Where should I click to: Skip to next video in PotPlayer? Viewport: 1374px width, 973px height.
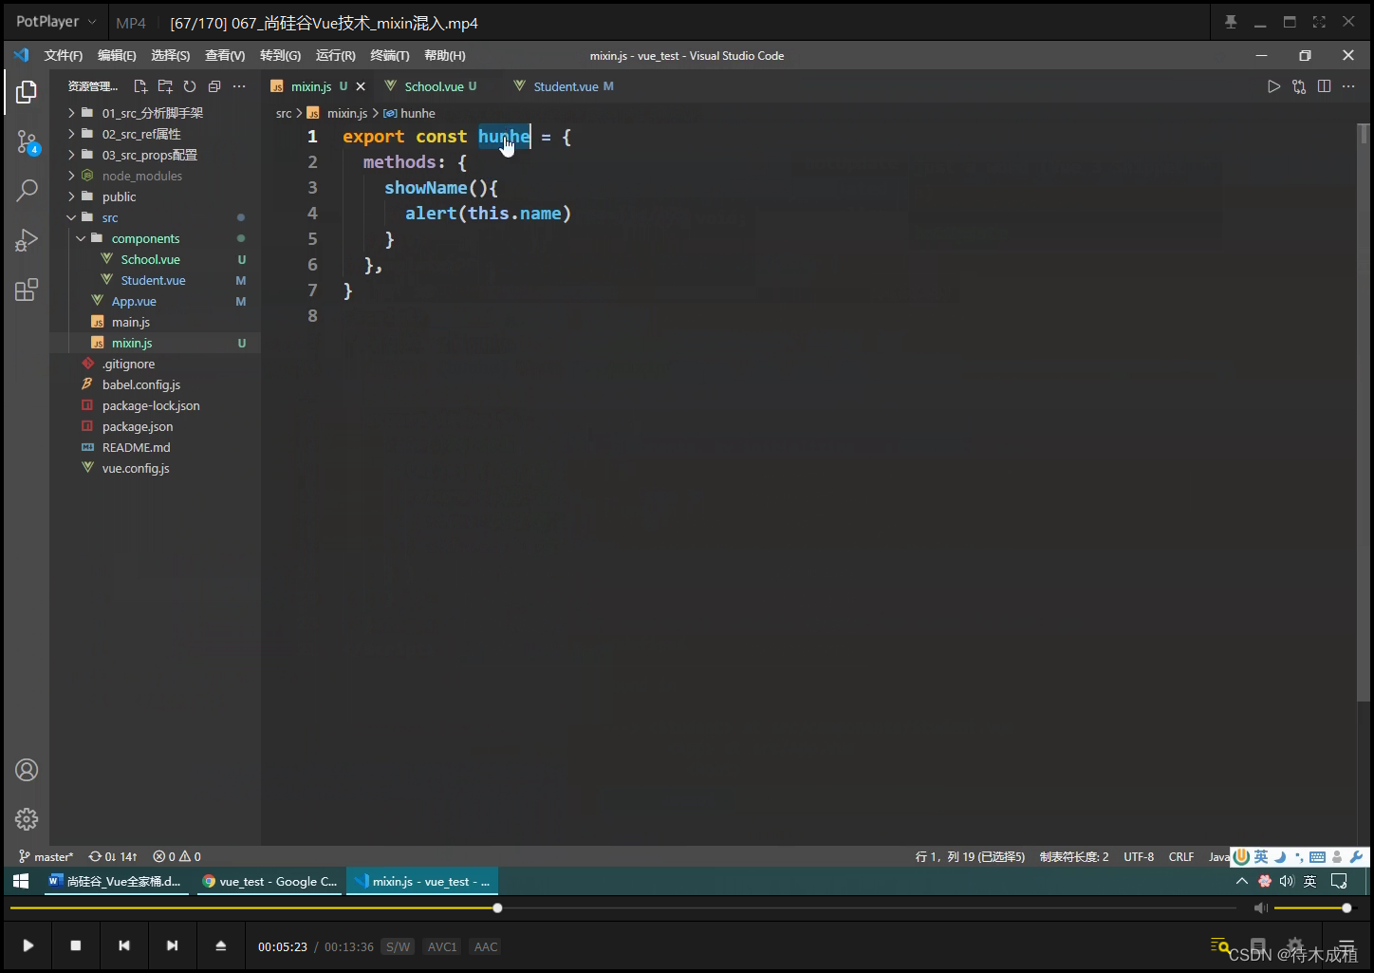click(x=172, y=945)
